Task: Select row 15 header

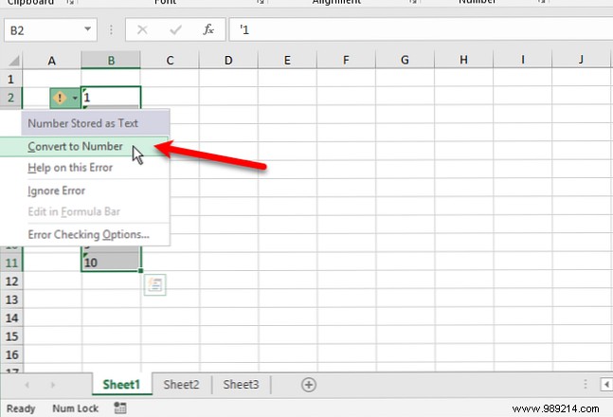Action: point(11,336)
